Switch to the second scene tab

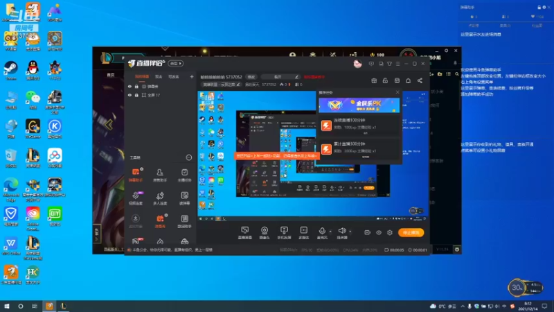pos(159,76)
